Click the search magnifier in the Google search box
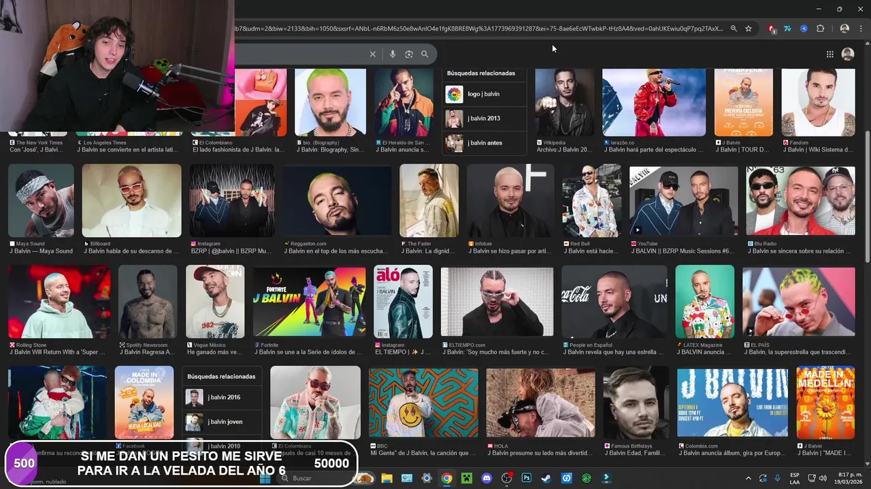 click(425, 54)
